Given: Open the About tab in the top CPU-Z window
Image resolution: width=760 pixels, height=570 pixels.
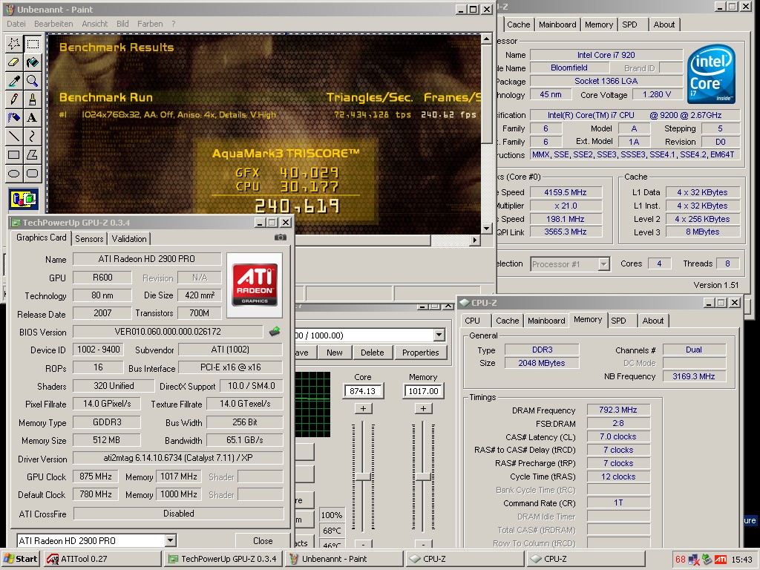Looking at the screenshot, I should (x=664, y=24).
